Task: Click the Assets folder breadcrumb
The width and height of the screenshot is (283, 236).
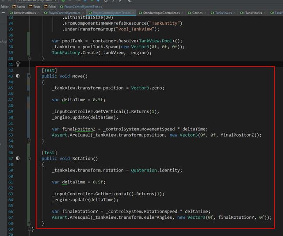Action: coord(19,7)
